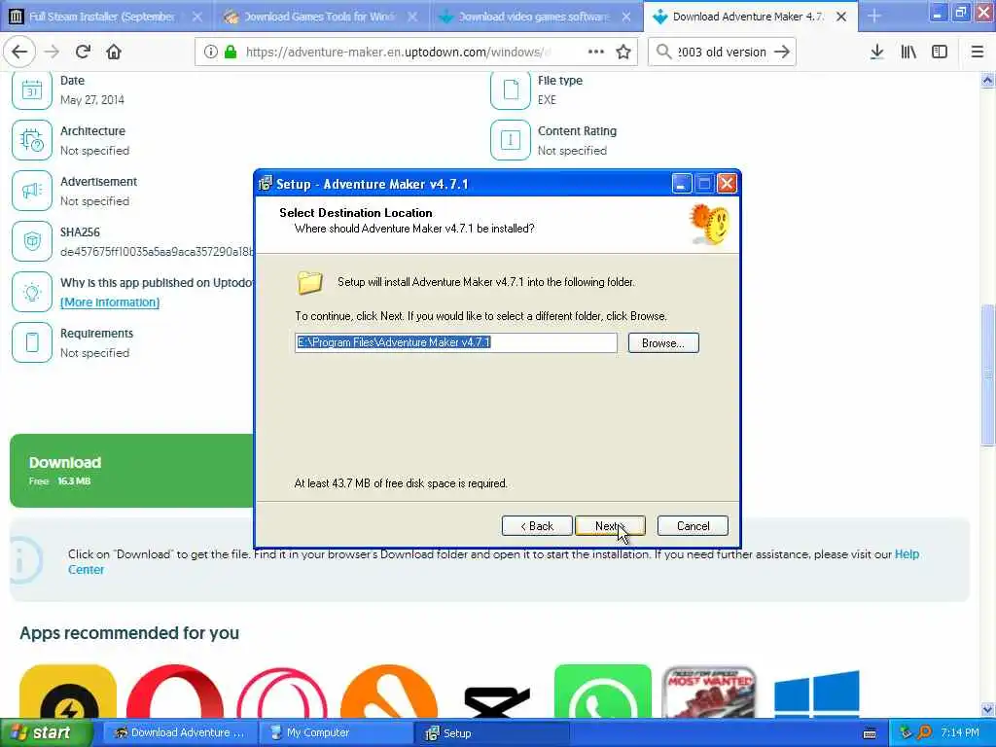Open Firefox hamburger menu
This screenshot has height=747, width=996.
tap(977, 52)
